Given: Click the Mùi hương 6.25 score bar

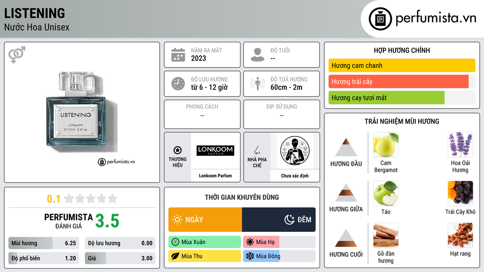Looking at the screenshot, I should tap(43, 243).
